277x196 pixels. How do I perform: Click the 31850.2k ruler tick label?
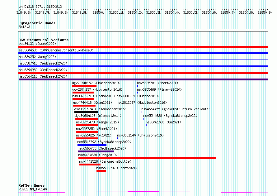coord(135,12)
